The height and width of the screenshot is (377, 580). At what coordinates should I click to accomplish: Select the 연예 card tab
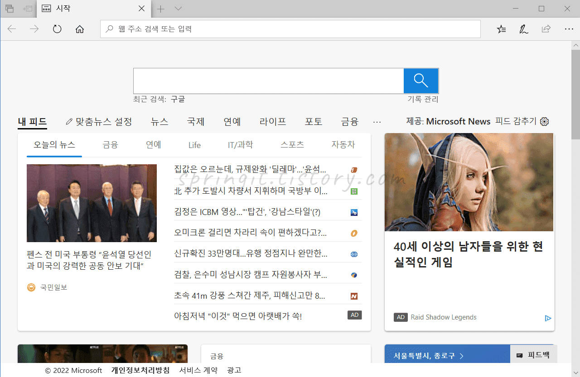154,145
